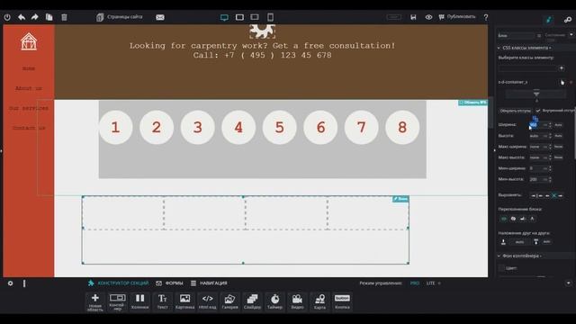
Task: Undo the last action
Action: pos(22,17)
